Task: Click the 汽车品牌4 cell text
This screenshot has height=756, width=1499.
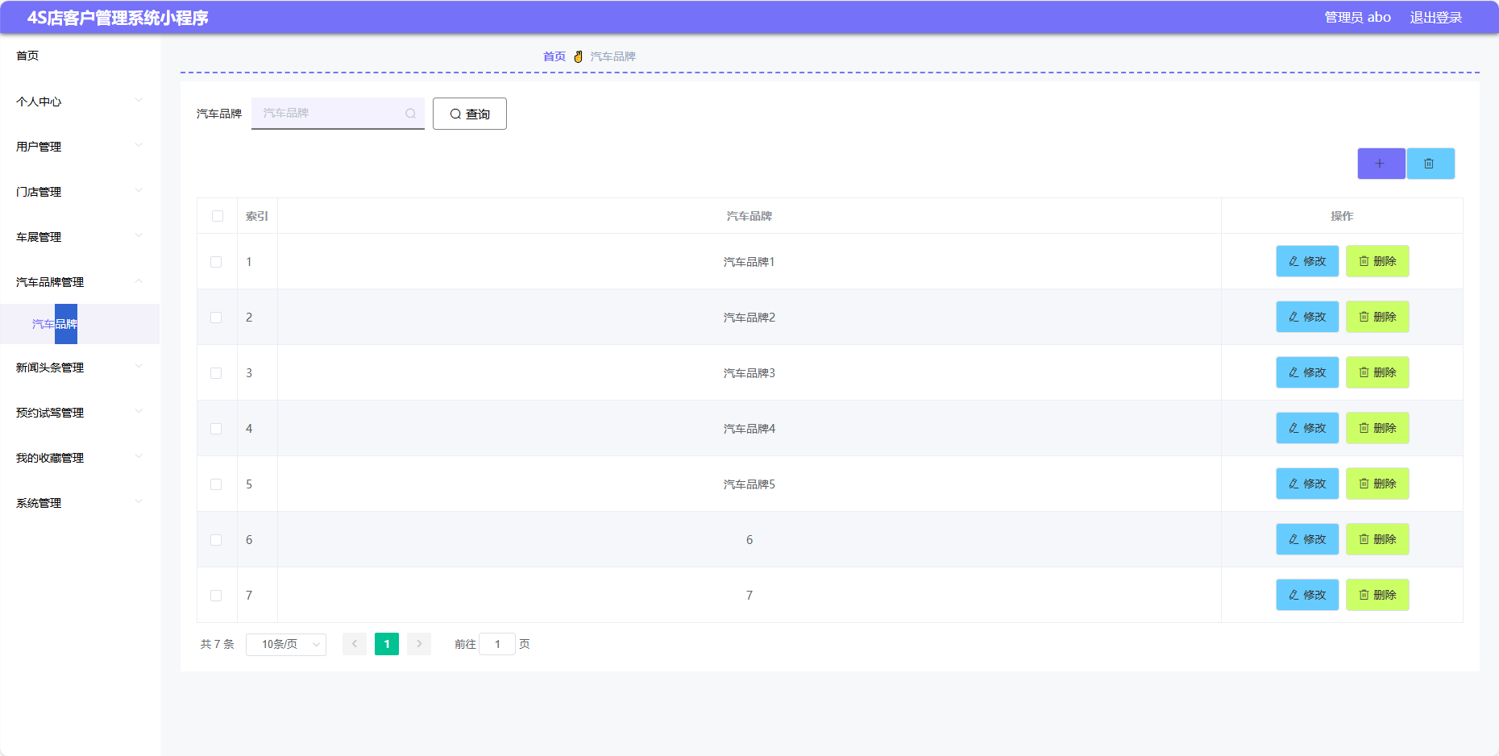Action: click(x=749, y=429)
